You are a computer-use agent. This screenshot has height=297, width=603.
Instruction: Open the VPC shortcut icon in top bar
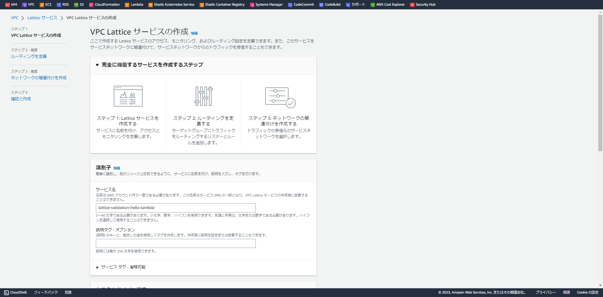(x=24, y=5)
